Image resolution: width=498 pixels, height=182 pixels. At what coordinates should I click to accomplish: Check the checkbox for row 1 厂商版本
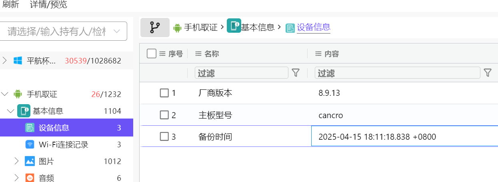(x=164, y=93)
